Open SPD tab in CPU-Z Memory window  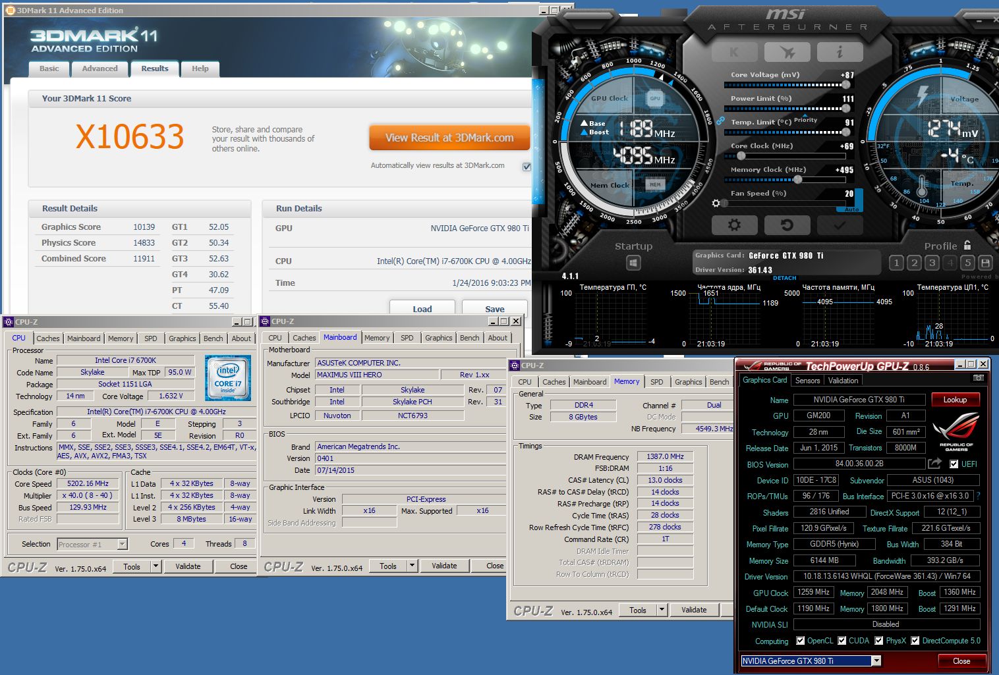(657, 382)
